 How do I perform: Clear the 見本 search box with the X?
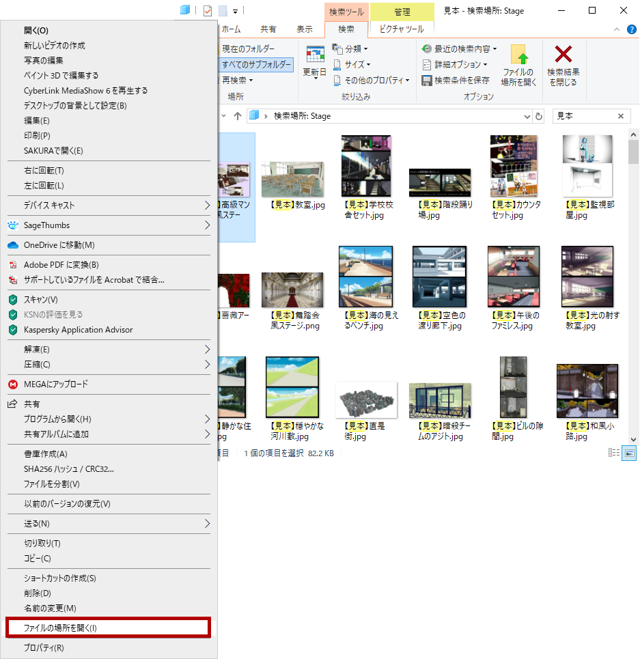(620, 115)
